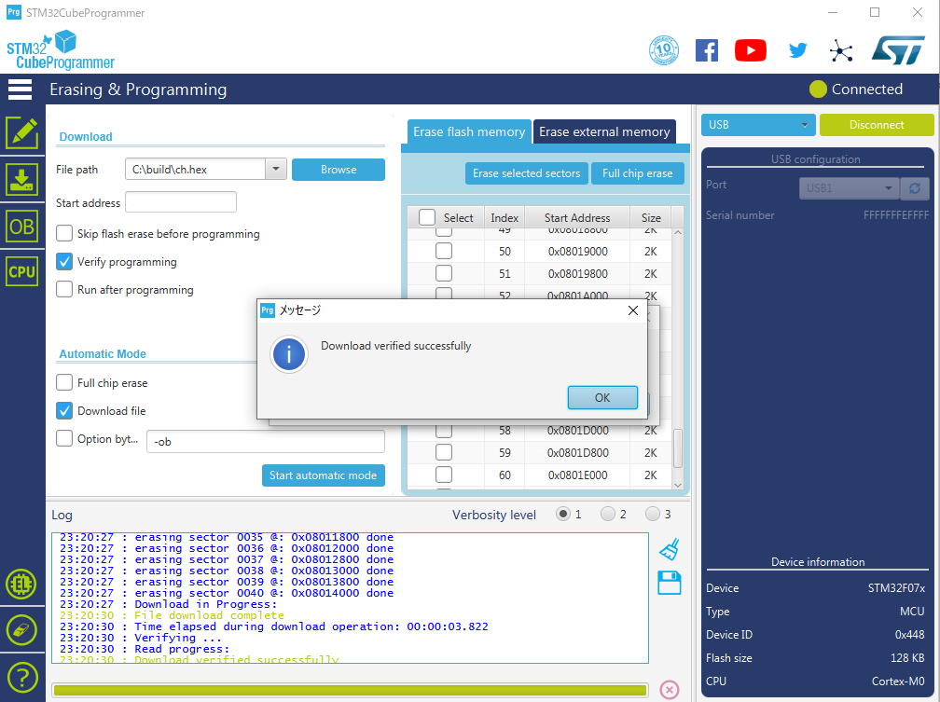Open the chip circuit icon in sidebar
Image resolution: width=940 pixels, height=702 pixels.
coord(21,584)
